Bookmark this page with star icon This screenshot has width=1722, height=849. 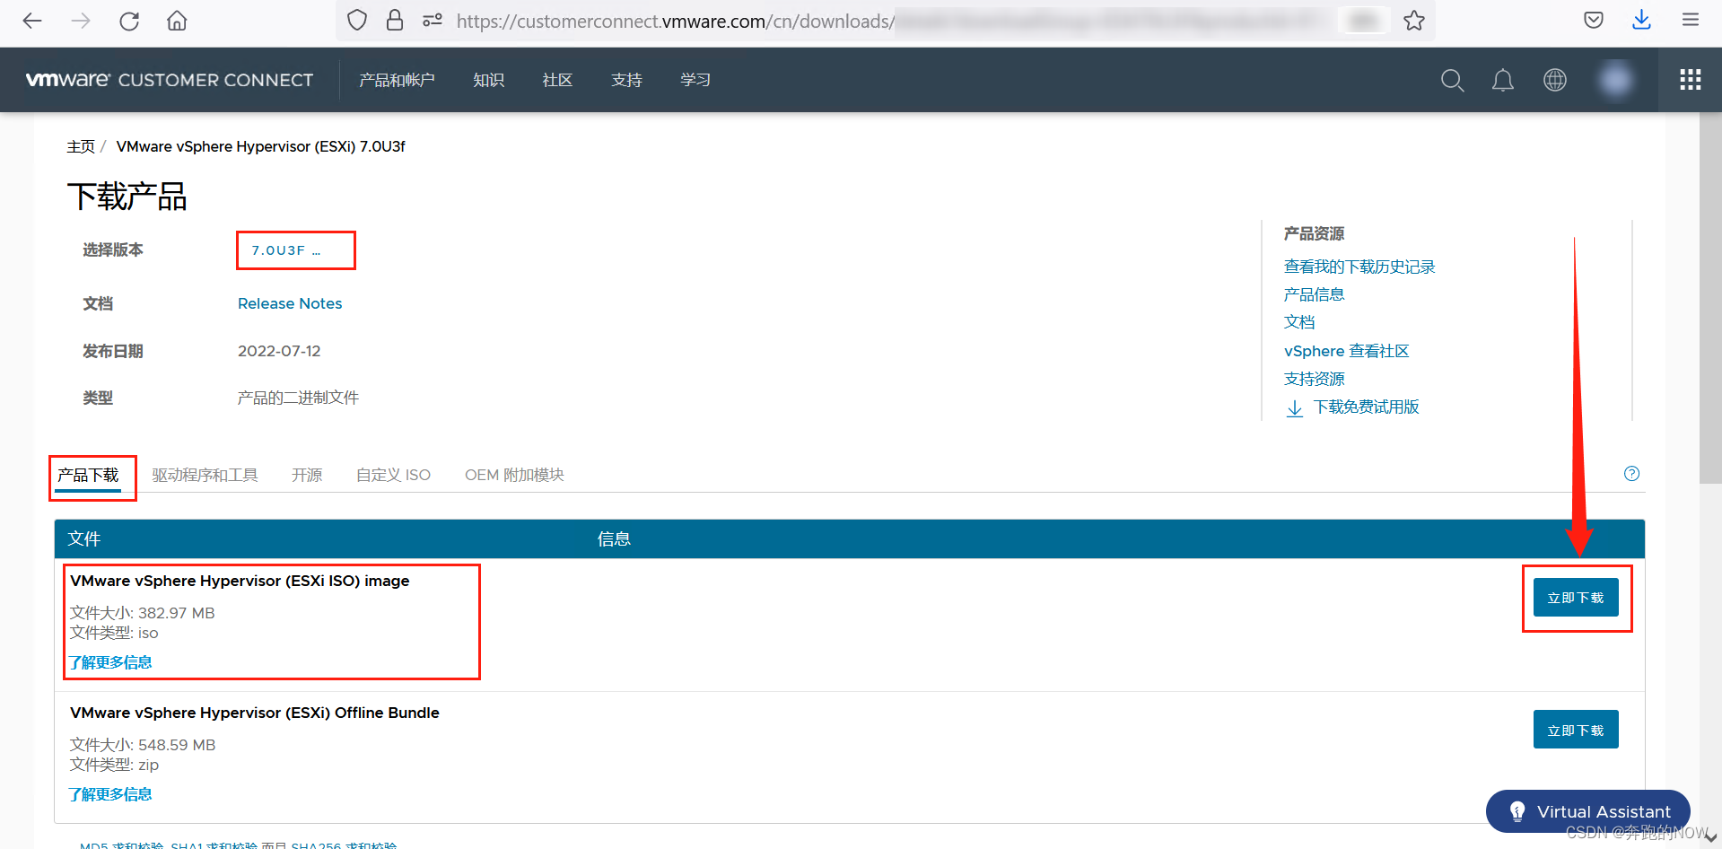(1414, 21)
